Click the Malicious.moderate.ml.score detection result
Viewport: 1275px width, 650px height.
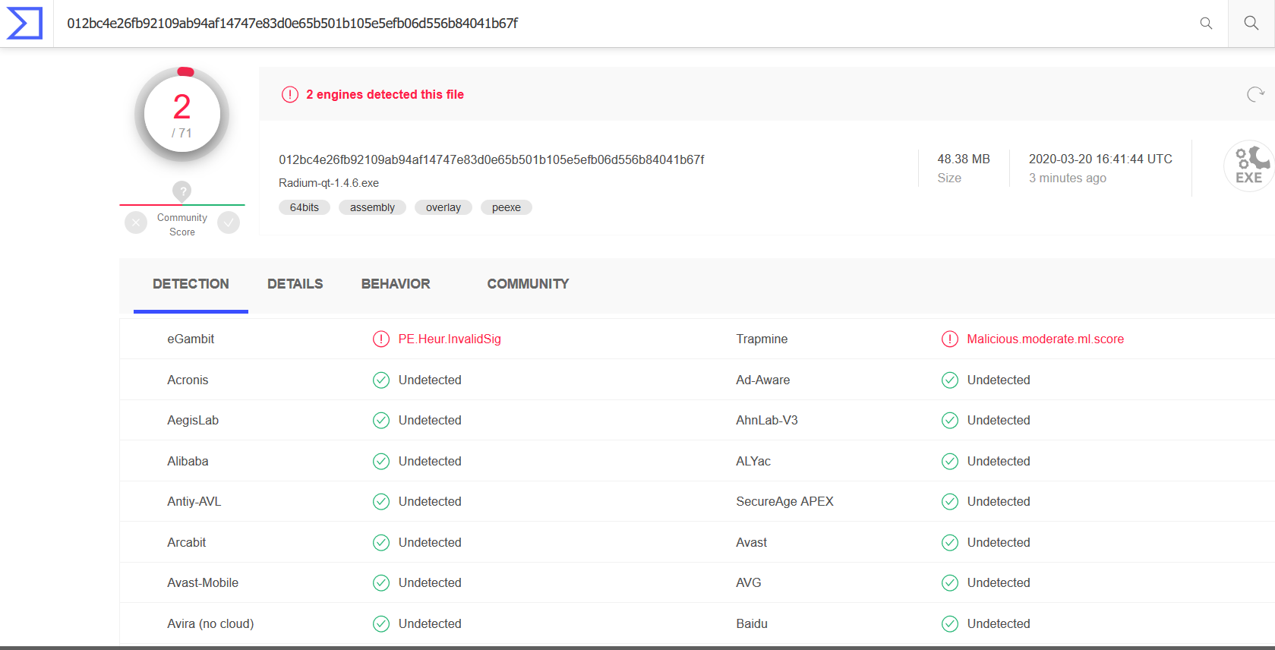[x=1046, y=339]
